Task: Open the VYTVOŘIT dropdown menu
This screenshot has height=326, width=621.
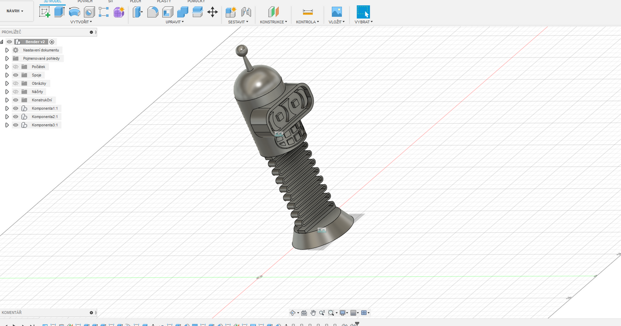Action: pyautogui.click(x=80, y=21)
